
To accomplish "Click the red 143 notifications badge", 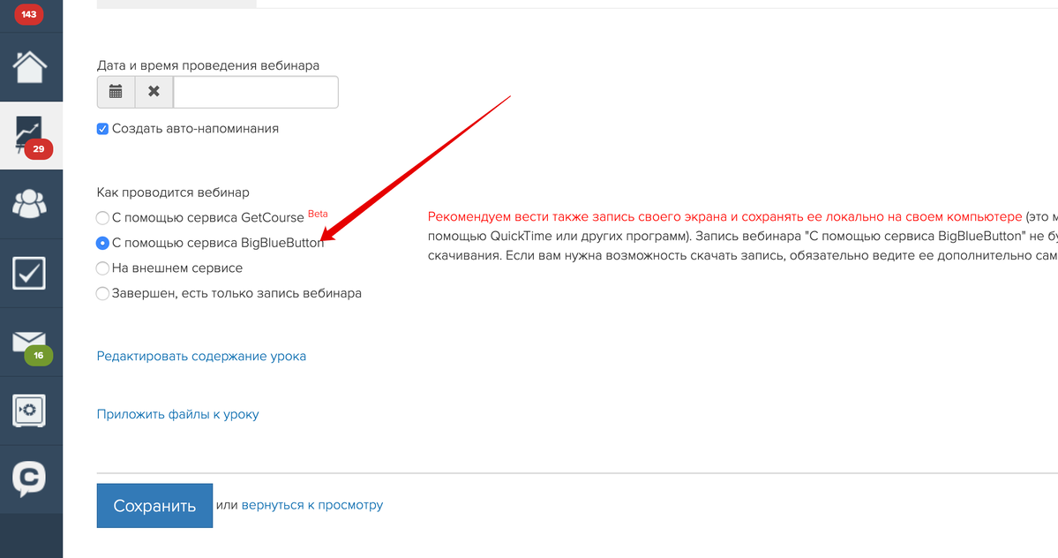I will coord(29,14).
